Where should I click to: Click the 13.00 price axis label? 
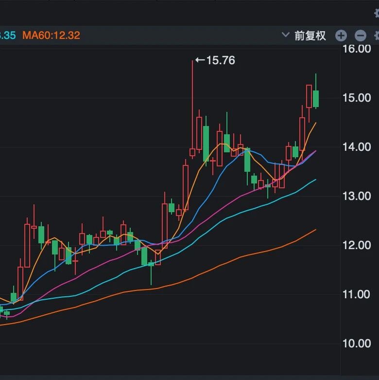[357, 196]
